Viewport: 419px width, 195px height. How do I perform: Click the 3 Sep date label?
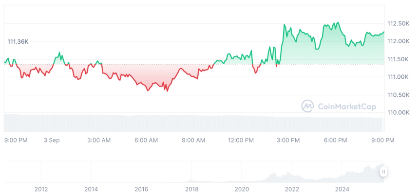tap(51, 140)
